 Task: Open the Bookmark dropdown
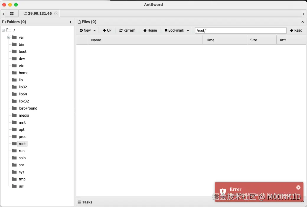tap(177, 30)
